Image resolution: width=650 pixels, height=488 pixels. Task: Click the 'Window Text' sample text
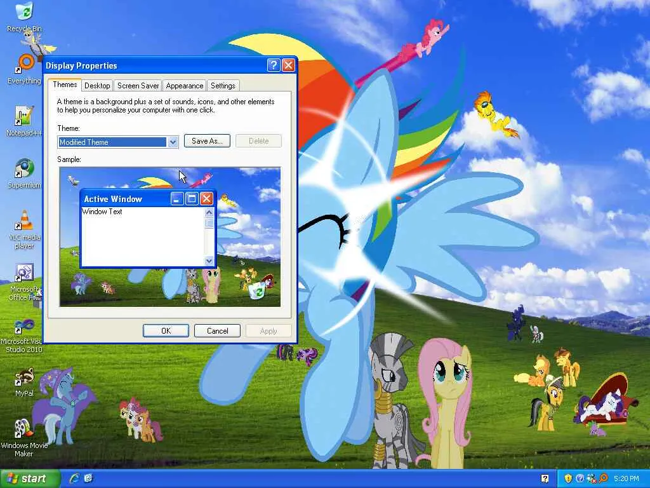102,212
